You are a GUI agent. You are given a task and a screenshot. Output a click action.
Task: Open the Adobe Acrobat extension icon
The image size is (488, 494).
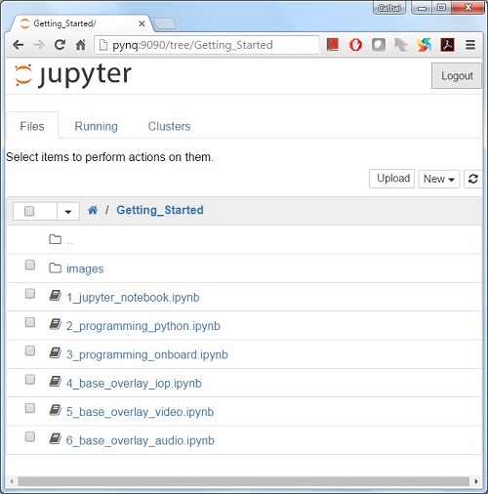point(447,45)
